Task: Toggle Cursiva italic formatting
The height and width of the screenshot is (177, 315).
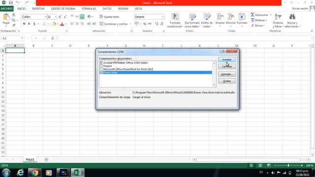Action: point(29,24)
